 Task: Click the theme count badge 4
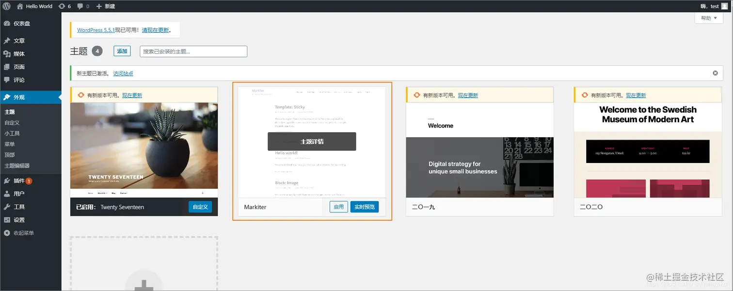[x=97, y=51]
